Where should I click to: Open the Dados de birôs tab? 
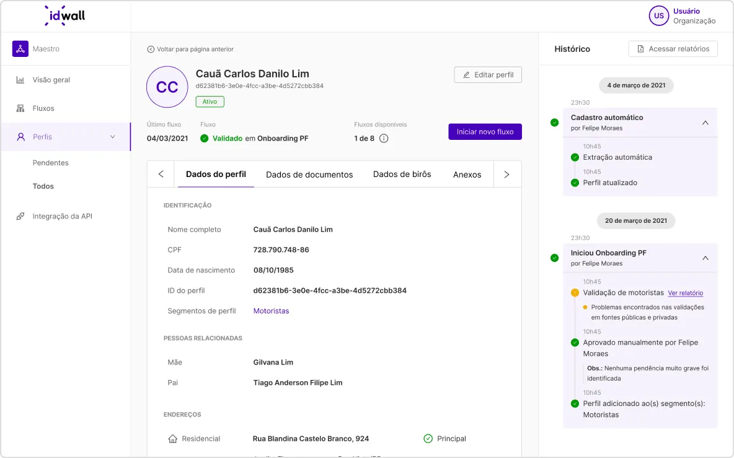tap(402, 175)
